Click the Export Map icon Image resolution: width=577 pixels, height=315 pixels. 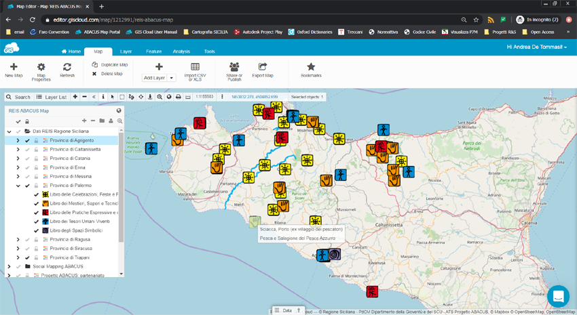[263, 66]
